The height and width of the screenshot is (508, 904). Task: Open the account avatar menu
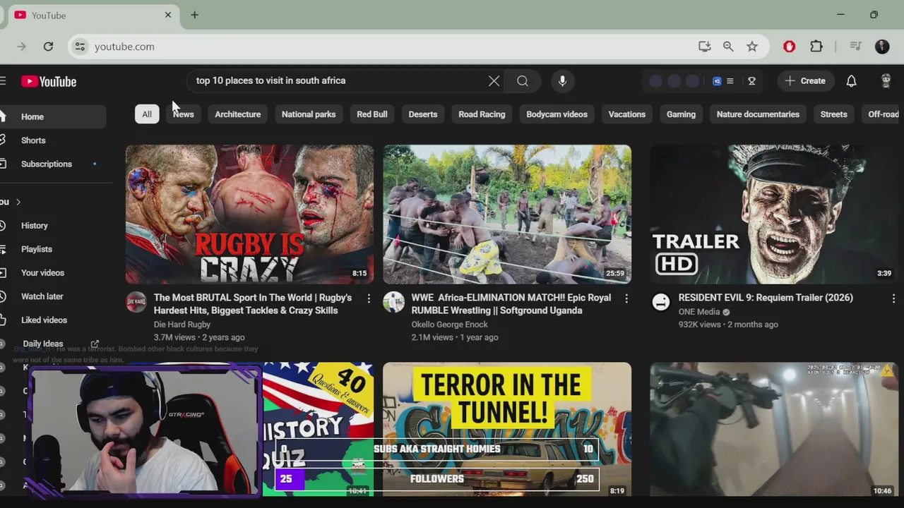click(x=886, y=81)
